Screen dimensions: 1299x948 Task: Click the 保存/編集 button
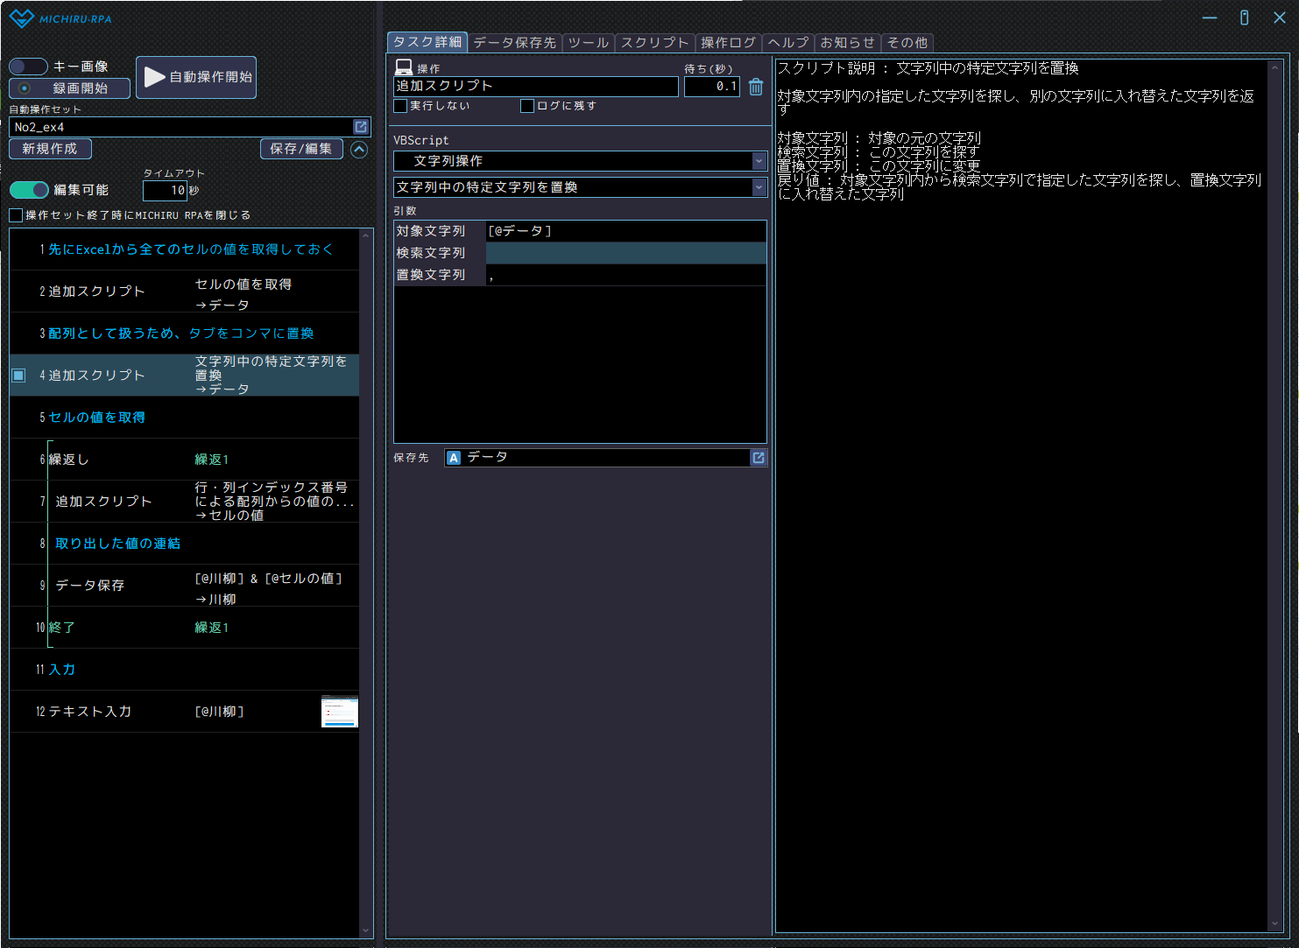(x=300, y=149)
